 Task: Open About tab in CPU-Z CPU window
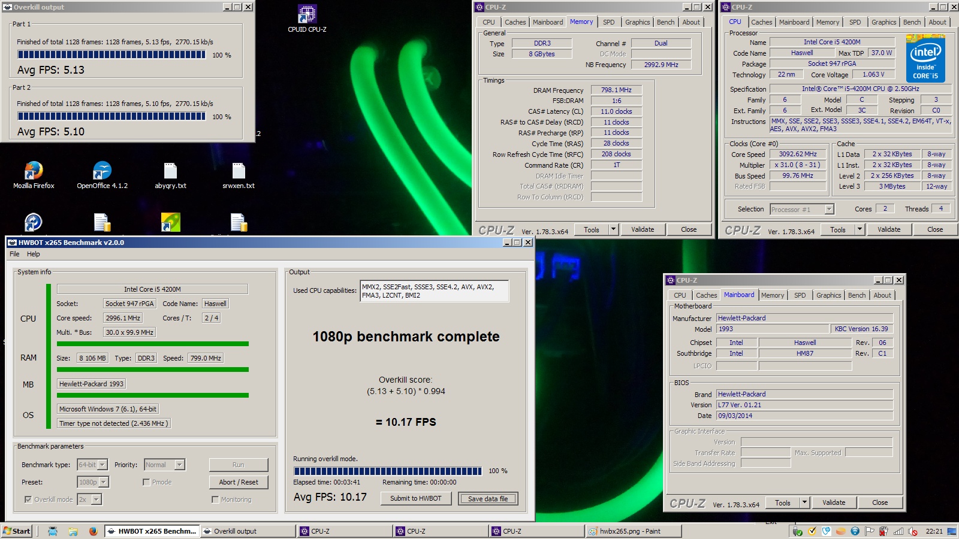point(937,22)
